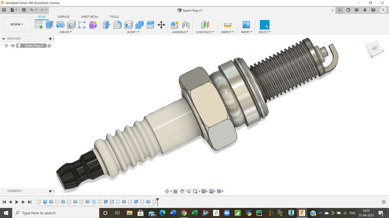The height and width of the screenshot is (218, 389).
Task: Open the Viewports layout dropdown
Action: click(x=220, y=191)
